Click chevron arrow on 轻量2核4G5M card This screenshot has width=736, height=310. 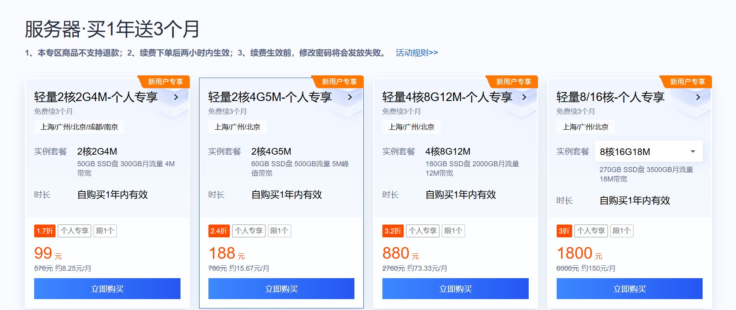(x=350, y=97)
